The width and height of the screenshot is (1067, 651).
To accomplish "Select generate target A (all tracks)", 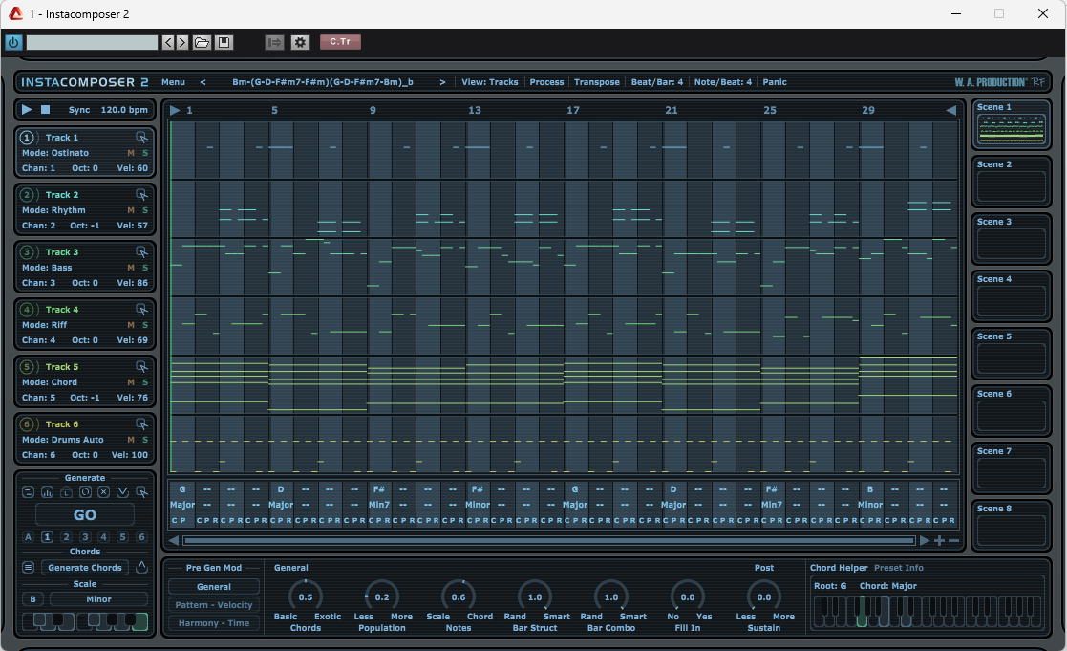I will pyautogui.click(x=28, y=536).
